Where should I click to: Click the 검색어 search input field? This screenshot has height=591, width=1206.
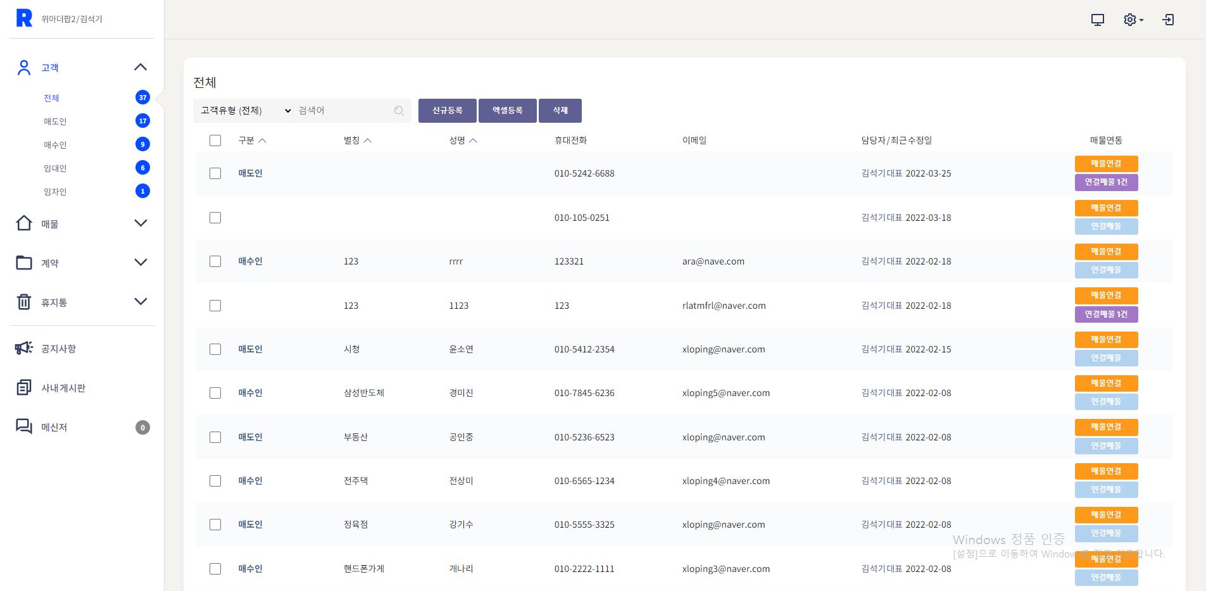pos(342,111)
